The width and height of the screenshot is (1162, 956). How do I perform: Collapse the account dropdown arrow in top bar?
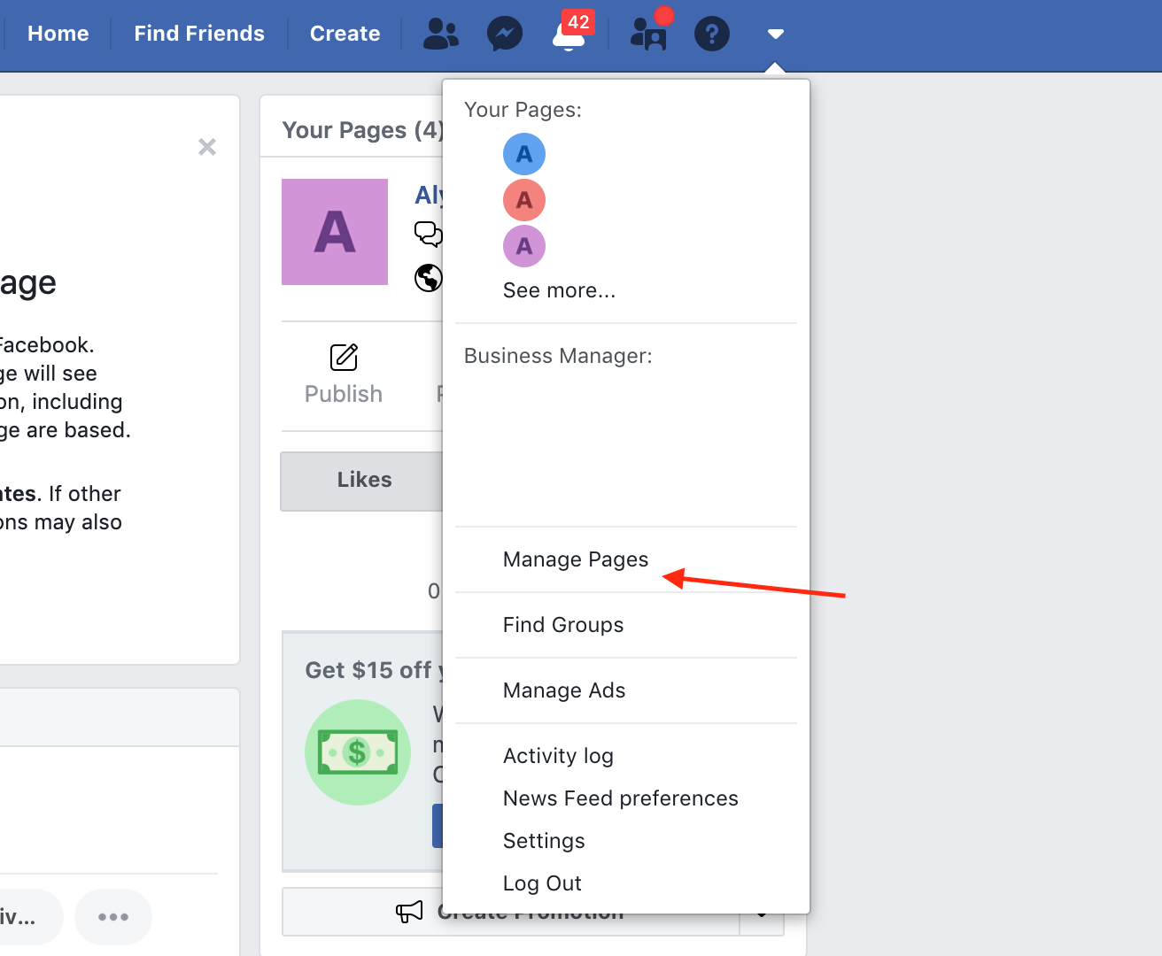click(776, 34)
